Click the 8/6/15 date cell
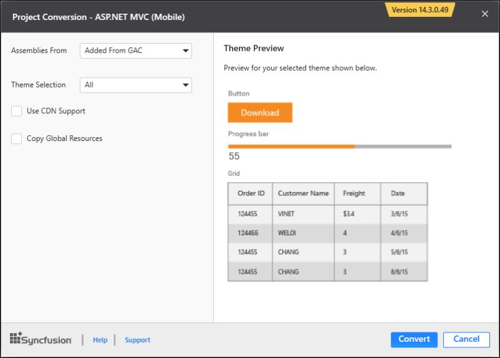500x358 pixels. 404,272
